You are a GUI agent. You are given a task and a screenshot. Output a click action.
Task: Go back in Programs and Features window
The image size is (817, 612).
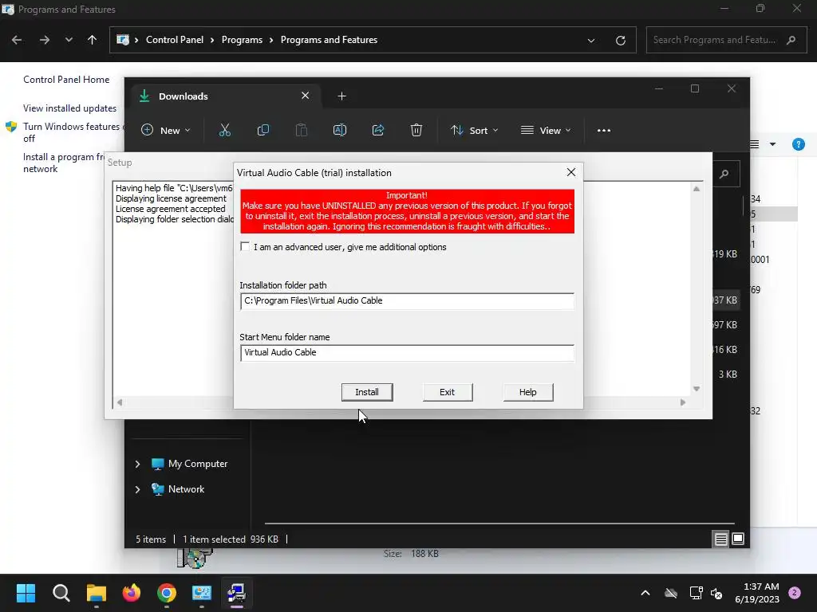[x=17, y=40]
